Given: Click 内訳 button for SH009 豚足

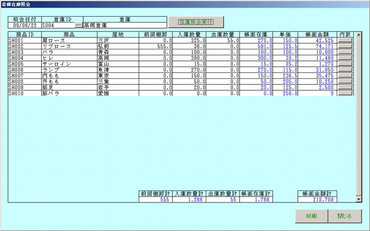Looking at the screenshot, I should tap(345, 87).
